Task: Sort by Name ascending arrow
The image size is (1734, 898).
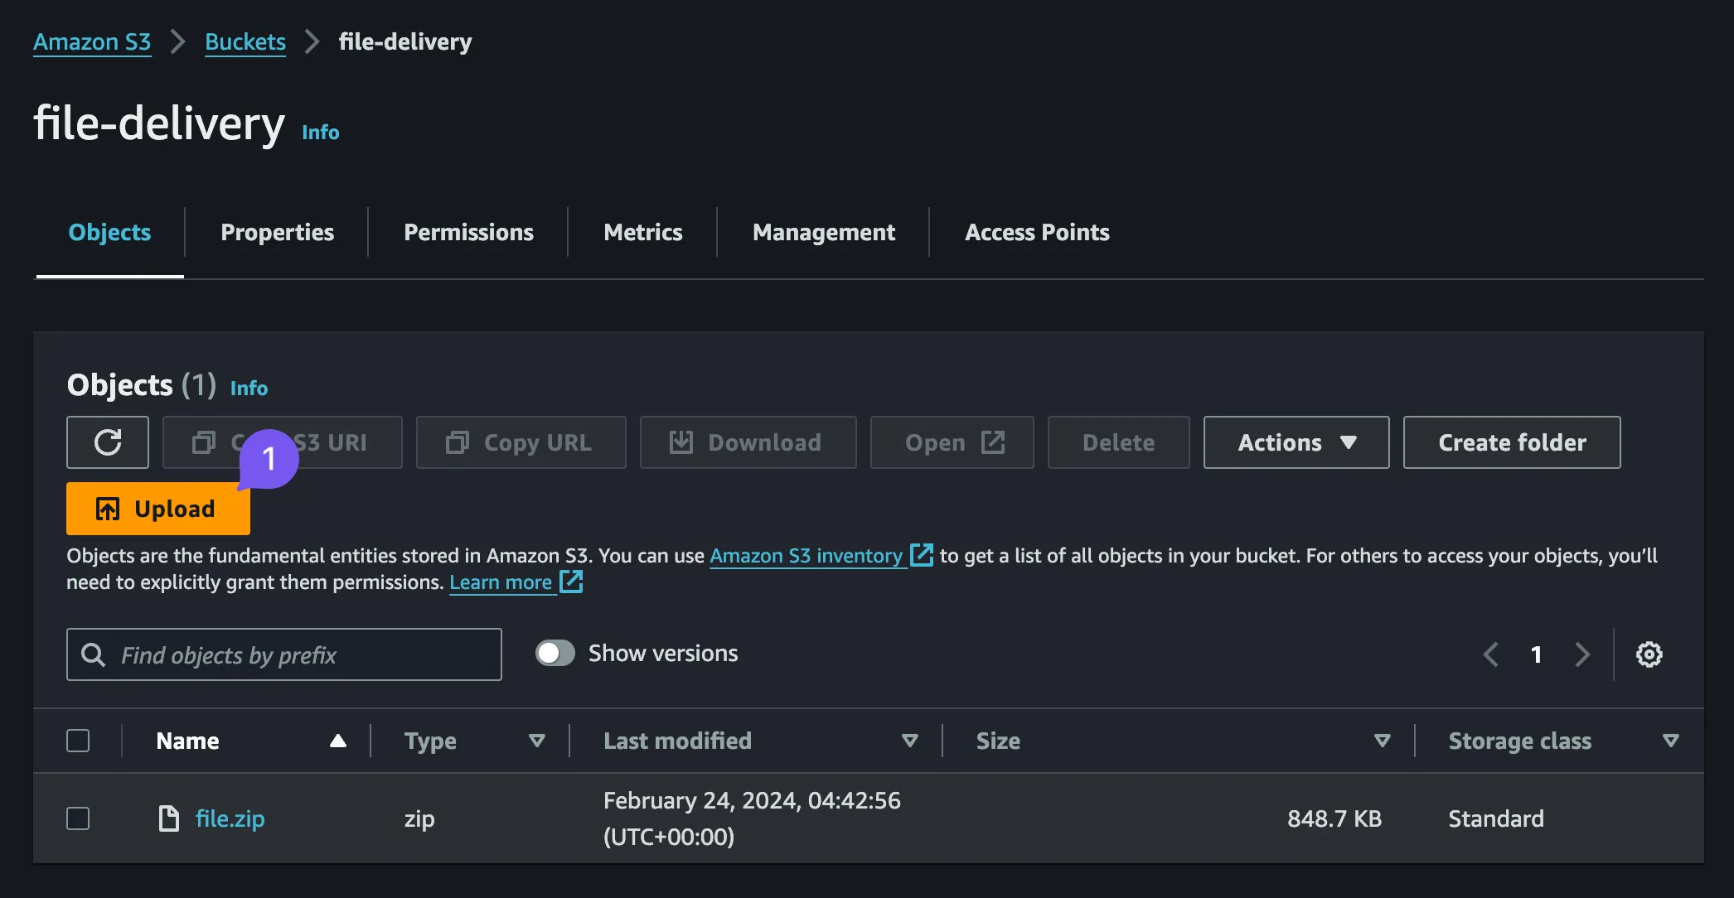Action: click(337, 741)
